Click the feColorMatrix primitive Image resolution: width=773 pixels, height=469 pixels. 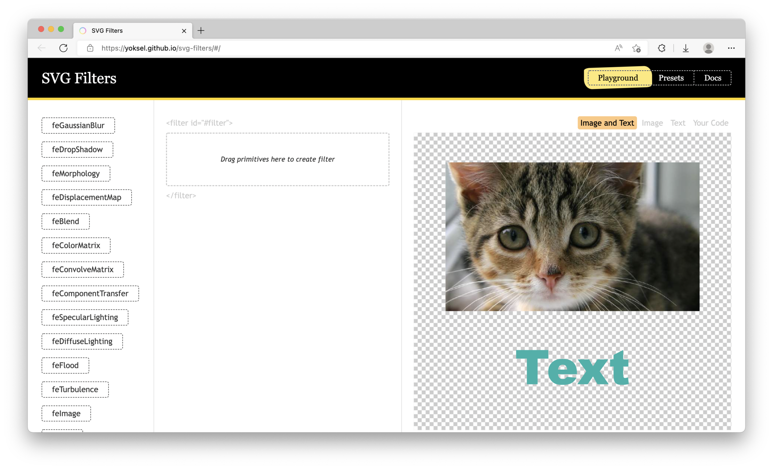pos(76,245)
